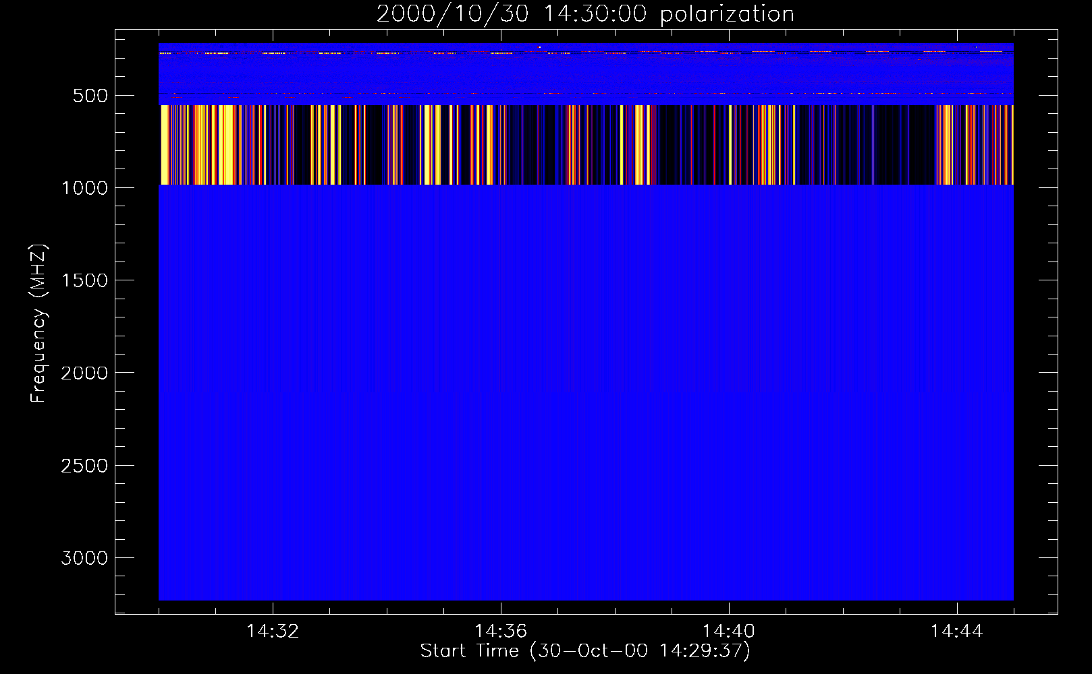Select the y-axis tick label 500

(90, 96)
